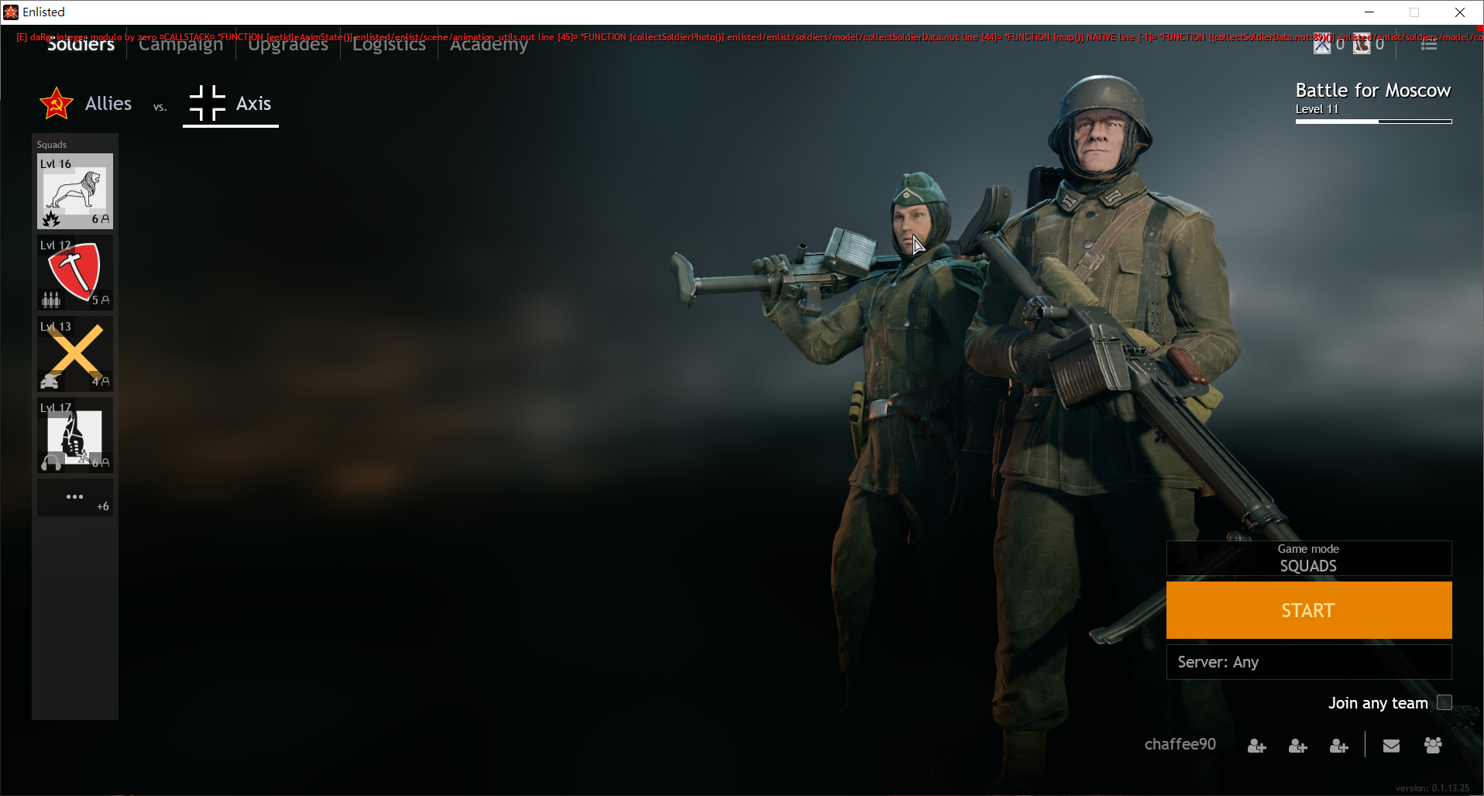Open the Academy tab
Screen dimensions: 1484x796
[489, 45]
